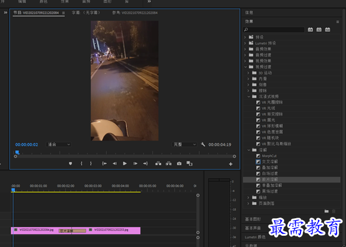Open the Lumetri 颜色 panel
The image size is (346, 247).
(x=255, y=237)
